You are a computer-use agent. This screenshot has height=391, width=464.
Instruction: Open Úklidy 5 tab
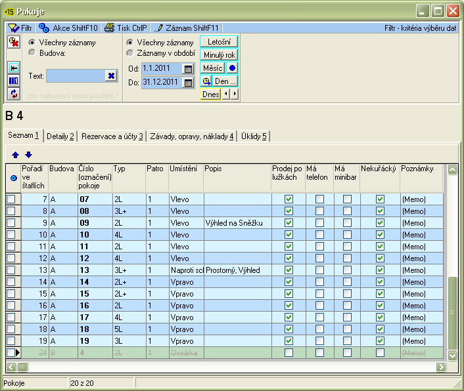tap(254, 136)
